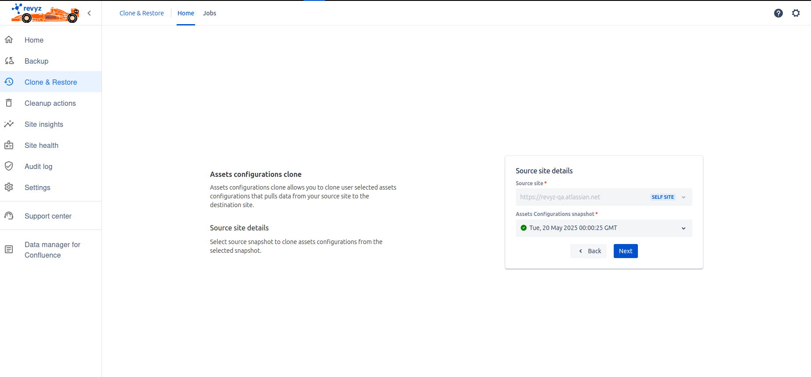Screen dimensions: 811x377
Task: Click the Back button
Action: click(588, 251)
